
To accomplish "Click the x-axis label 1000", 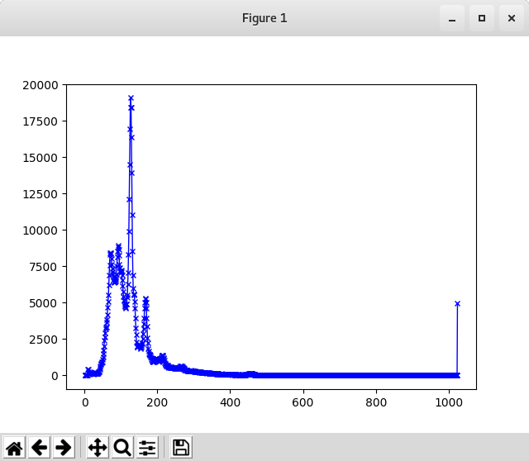I will point(449,402).
